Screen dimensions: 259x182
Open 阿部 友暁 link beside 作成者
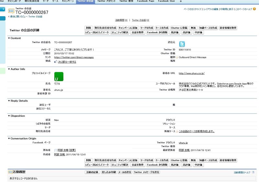[x=60, y=154]
